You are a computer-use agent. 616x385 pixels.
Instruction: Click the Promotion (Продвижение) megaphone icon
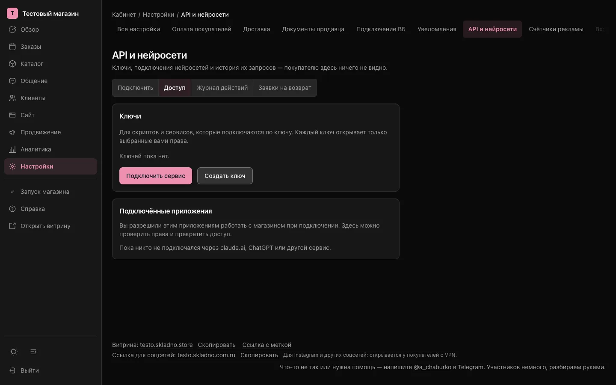pos(12,132)
